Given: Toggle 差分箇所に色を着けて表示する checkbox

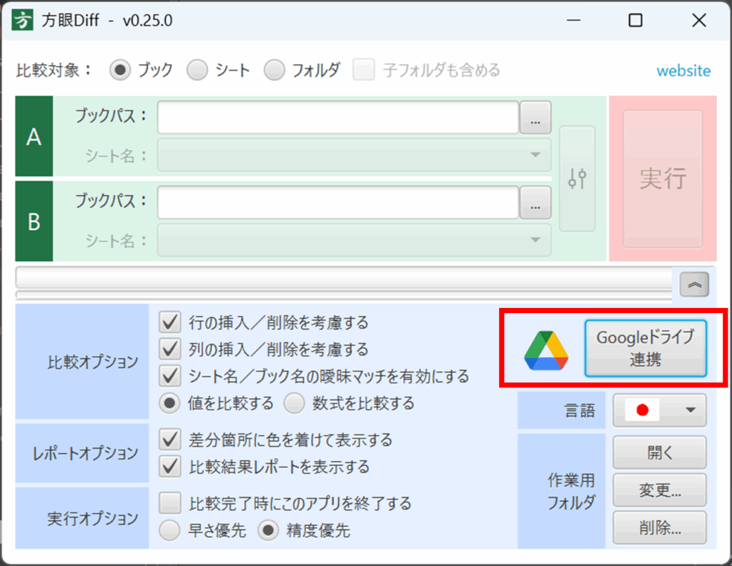Looking at the screenshot, I should tap(170, 440).
